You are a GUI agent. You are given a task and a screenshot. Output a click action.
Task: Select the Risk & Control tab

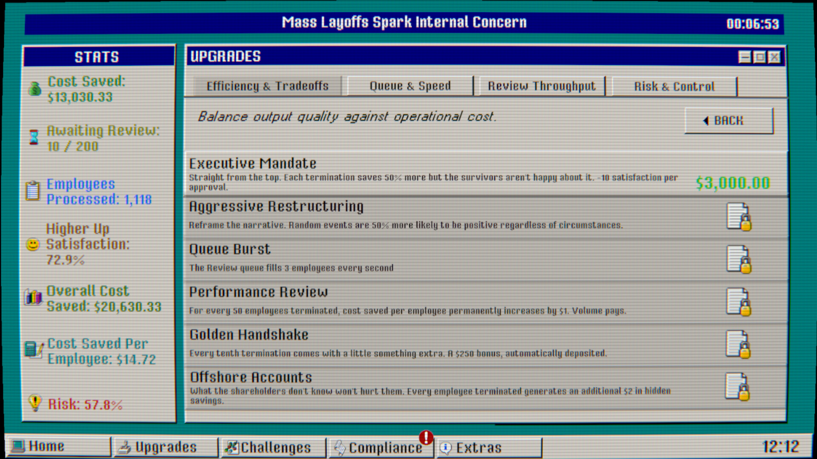point(674,87)
